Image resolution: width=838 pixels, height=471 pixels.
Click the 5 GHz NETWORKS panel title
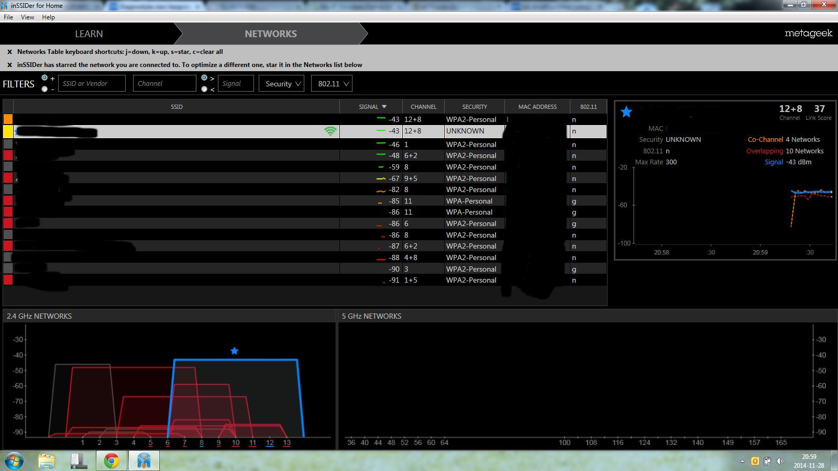pyautogui.click(x=371, y=316)
